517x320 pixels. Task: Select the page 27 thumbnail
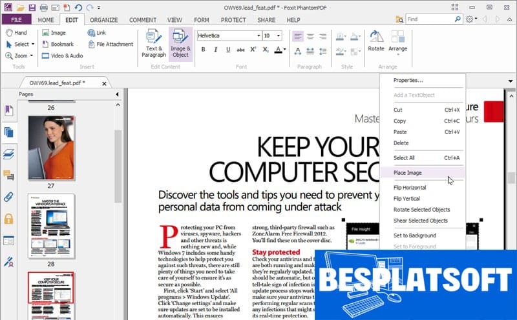pos(50,148)
